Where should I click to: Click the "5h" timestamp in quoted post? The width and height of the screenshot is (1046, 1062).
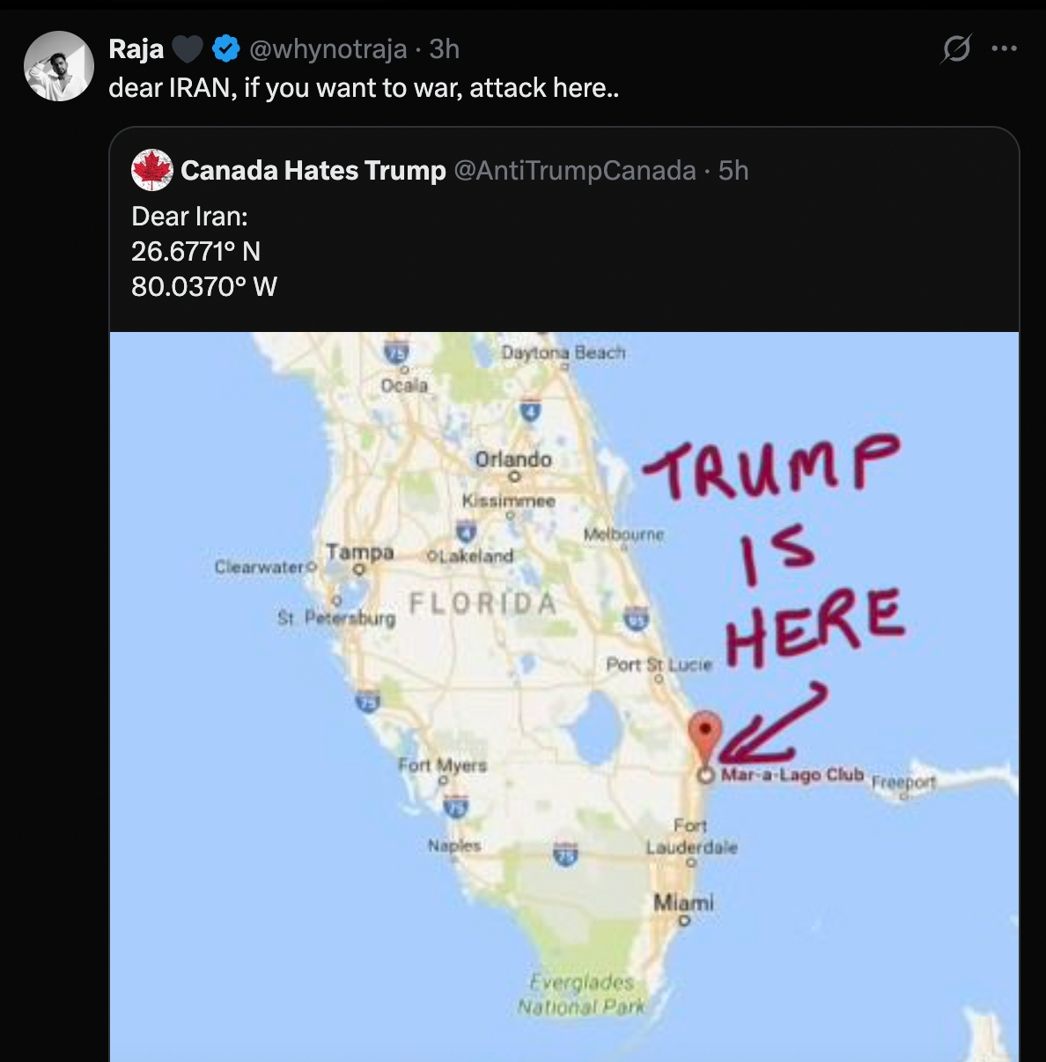coord(733,170)
